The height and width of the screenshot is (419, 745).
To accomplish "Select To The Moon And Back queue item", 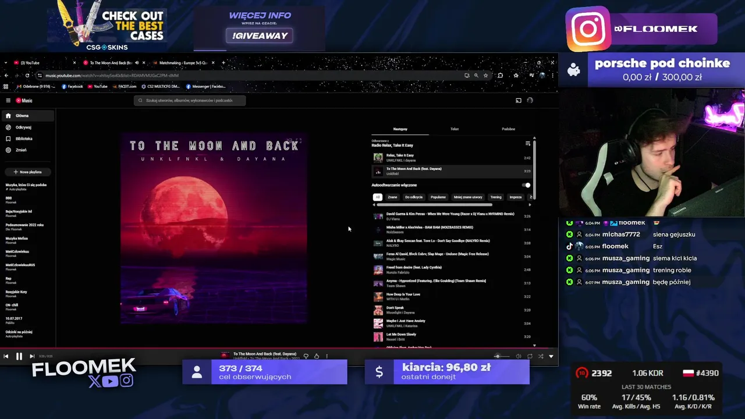I will 452,171.
